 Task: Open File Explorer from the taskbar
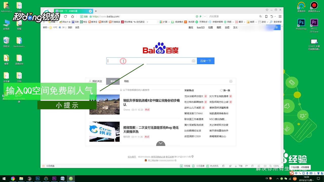pyautogui.click(x=21, y=178)
